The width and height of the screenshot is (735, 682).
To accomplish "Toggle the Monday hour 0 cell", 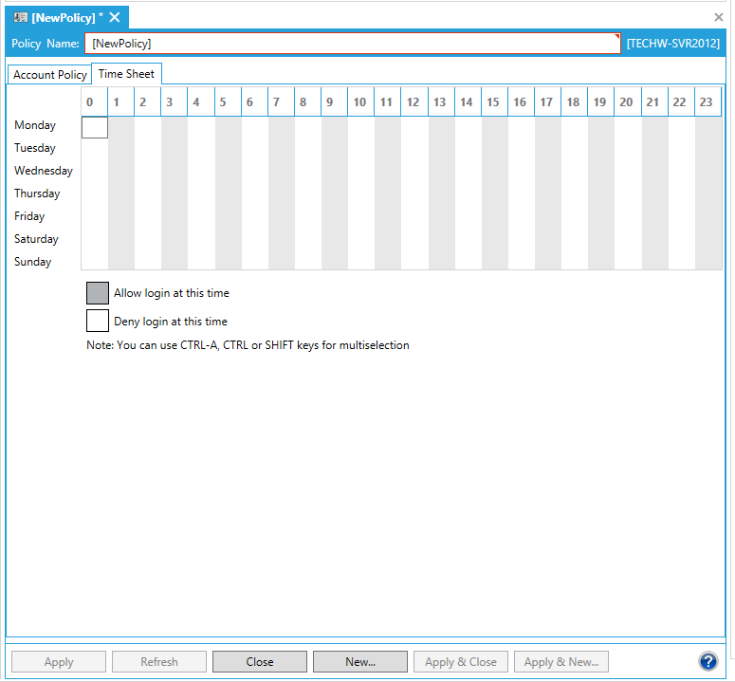I will [95, 126].
